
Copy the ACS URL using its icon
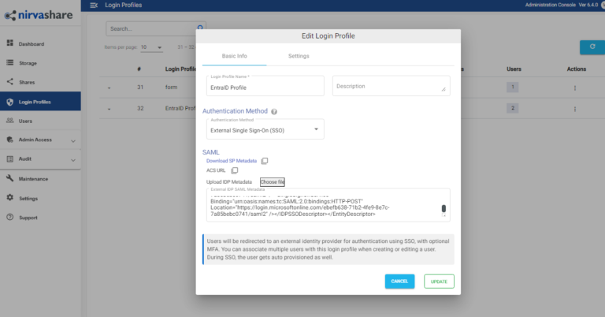(x=235, y=170)
